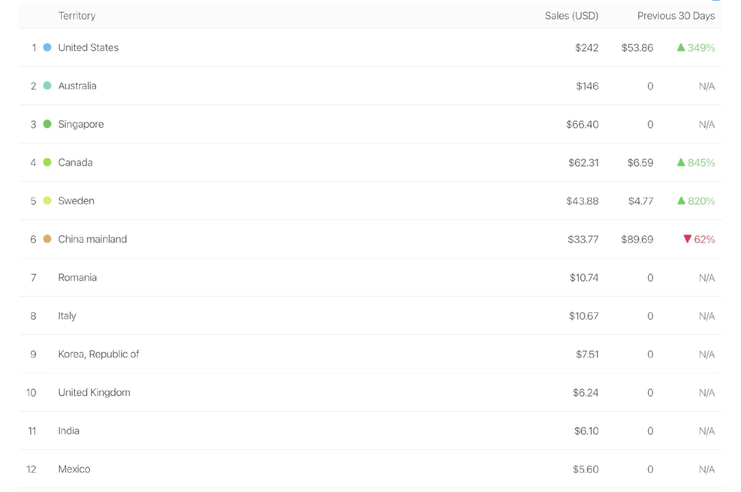Click the United Kingdom territory name
Screen dimensions: 741x492
click(94, 393)
